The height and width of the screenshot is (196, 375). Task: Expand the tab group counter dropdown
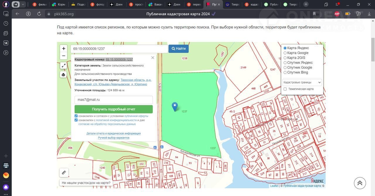point(23,4)
